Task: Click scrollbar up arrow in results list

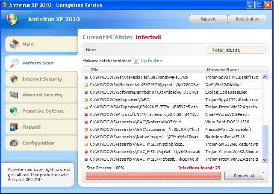Action: coord(265,77)
